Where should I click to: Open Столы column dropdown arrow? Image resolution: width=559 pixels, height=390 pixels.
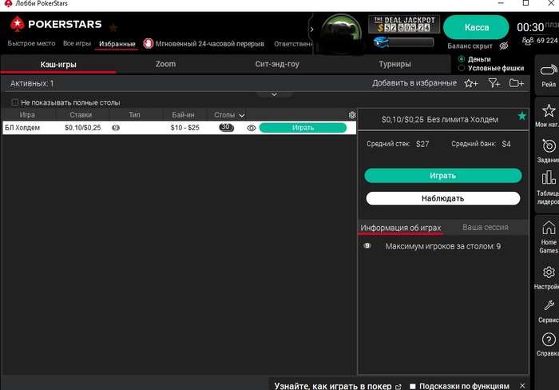pos(242,116)
